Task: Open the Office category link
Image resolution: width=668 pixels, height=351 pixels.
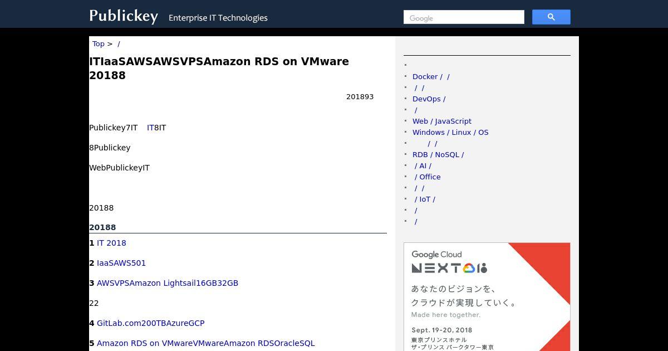Action: pos(428,177)
